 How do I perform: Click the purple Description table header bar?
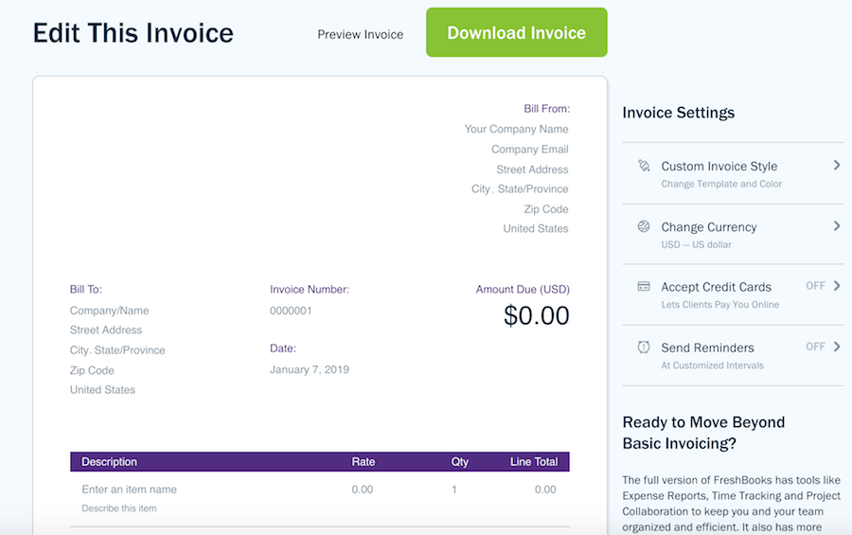[320, 461]
